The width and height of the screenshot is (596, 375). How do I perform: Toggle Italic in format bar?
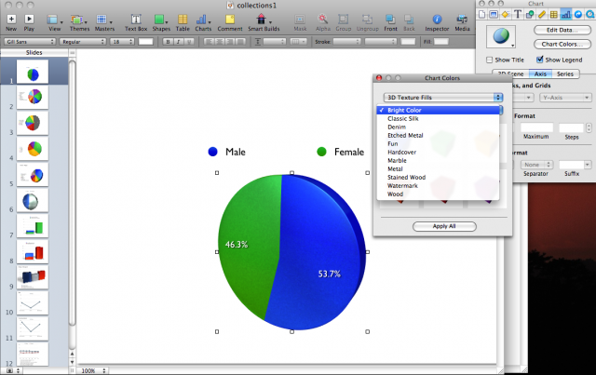178,42
